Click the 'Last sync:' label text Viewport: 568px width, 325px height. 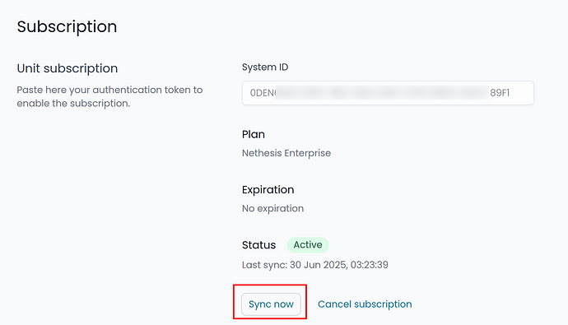click(264, 265)
